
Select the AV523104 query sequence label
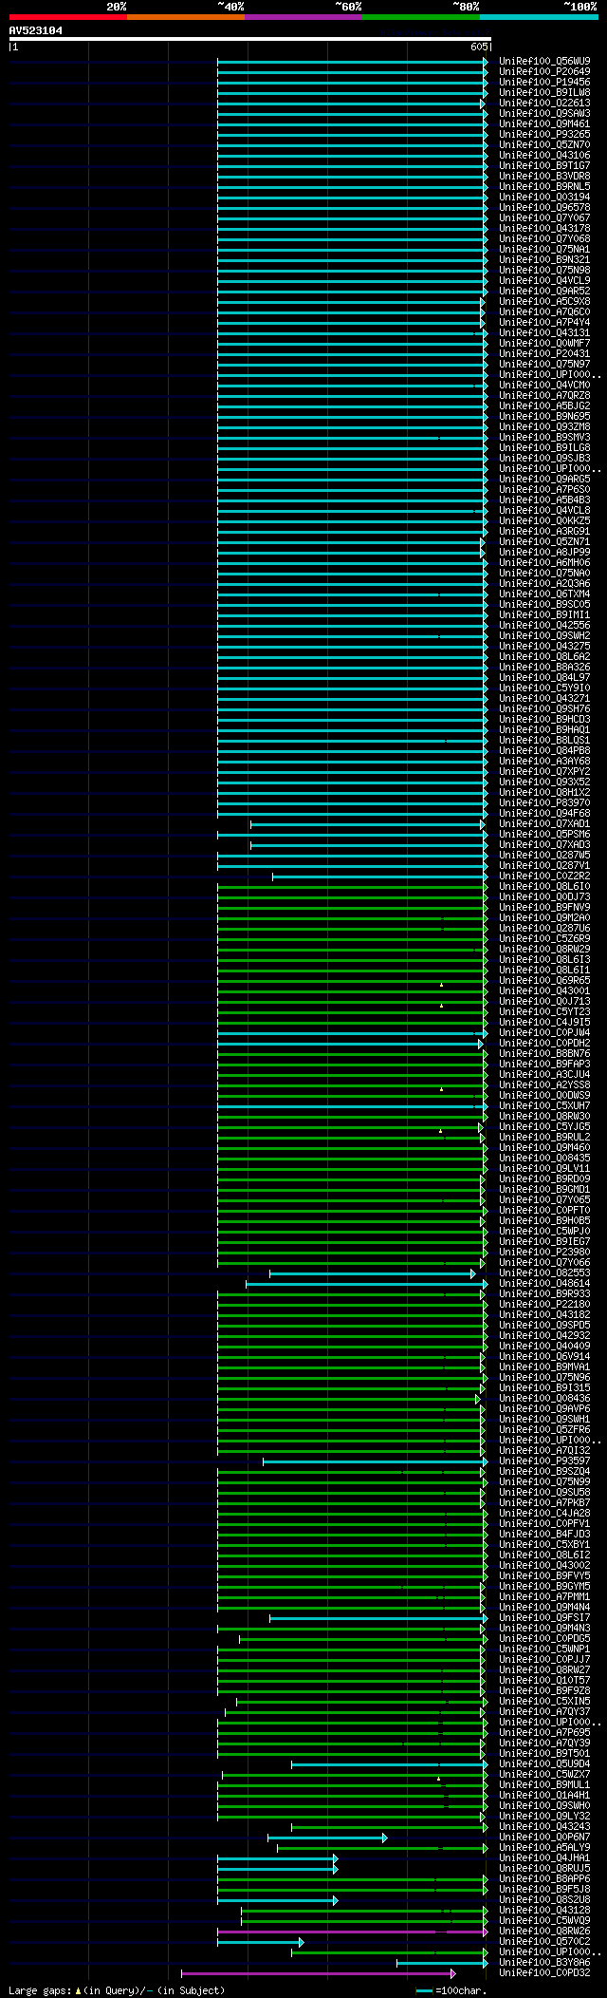tap(36, 30)
